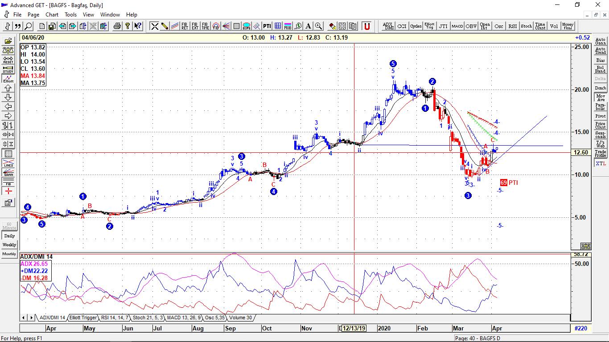The image size is (609, 342).
Task: Click the RESET sidebar button
Action: pos(8,60)
